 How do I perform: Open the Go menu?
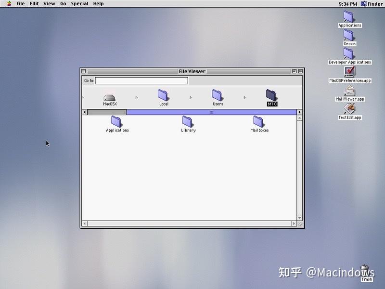tap(63, 3)
